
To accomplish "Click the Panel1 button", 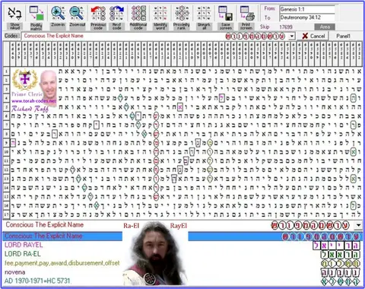I will coord(344,36).
